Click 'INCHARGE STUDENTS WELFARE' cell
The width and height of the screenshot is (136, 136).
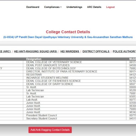coord(75,78)
